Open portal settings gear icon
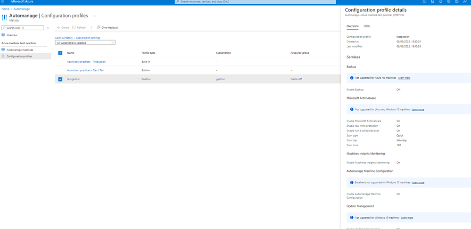471x229 pixels. (x=449, y=1)
